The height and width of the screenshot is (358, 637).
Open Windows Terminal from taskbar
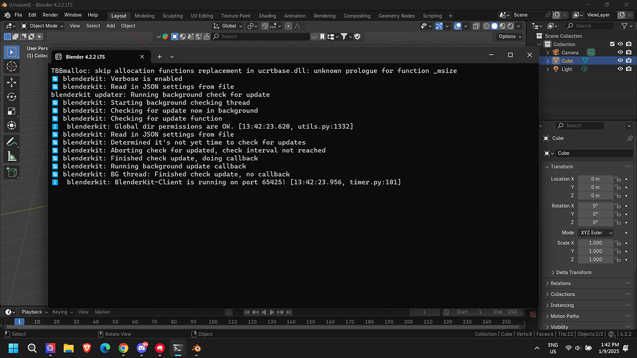[x=177, y=348]
